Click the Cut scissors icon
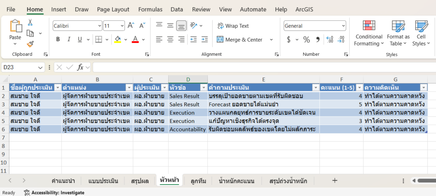Image resolution: width=436 pixels, height=196 pixels. [30, 23]
